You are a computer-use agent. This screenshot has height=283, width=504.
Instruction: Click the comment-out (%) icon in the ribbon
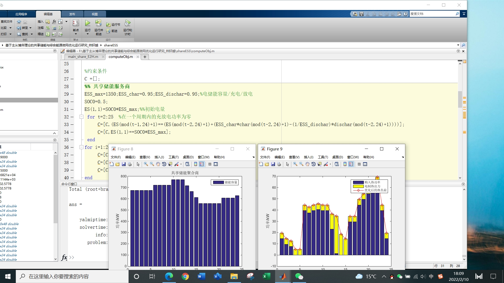click(48, 28)
